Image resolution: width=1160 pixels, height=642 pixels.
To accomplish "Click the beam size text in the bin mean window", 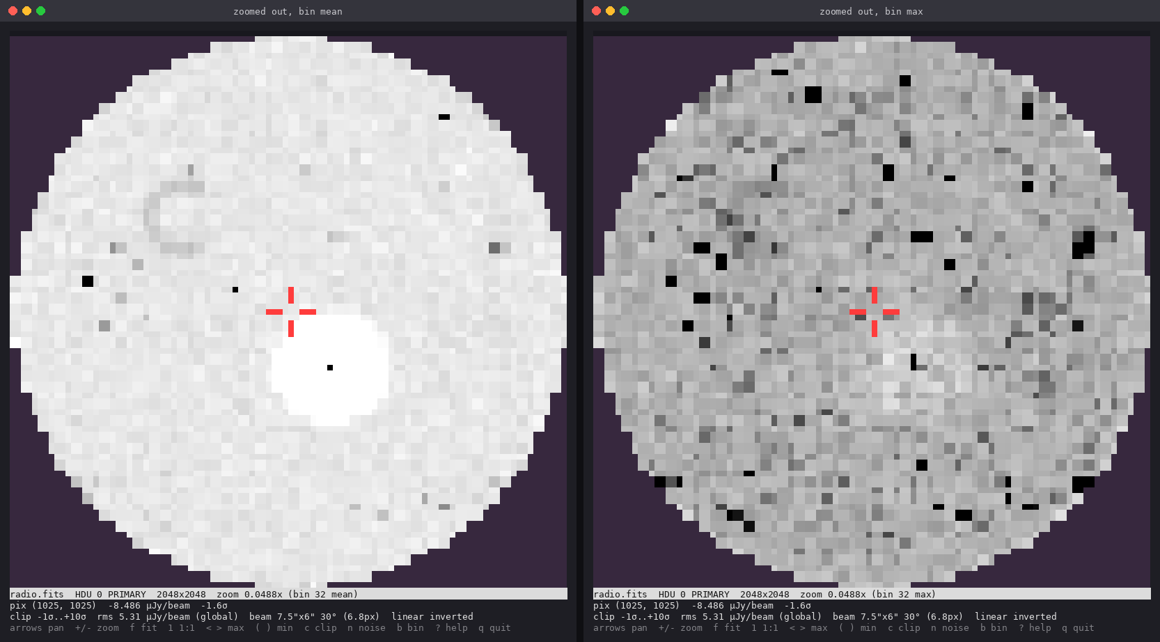I will [x=315, y=617].
